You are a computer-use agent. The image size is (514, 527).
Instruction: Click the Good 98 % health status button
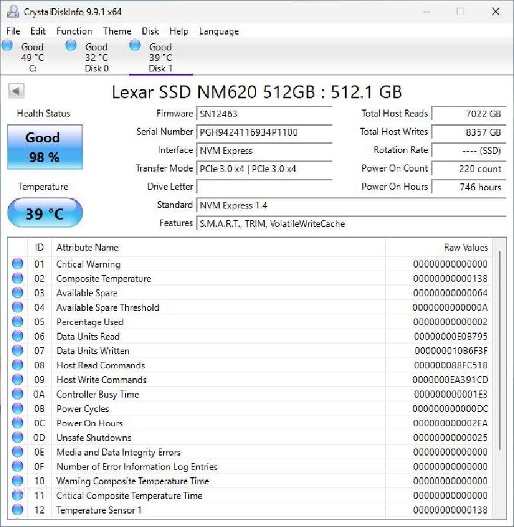[x=45, y=147]
